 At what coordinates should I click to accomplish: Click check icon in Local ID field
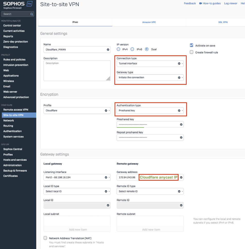pyautogui.click(x=108, y=205)
